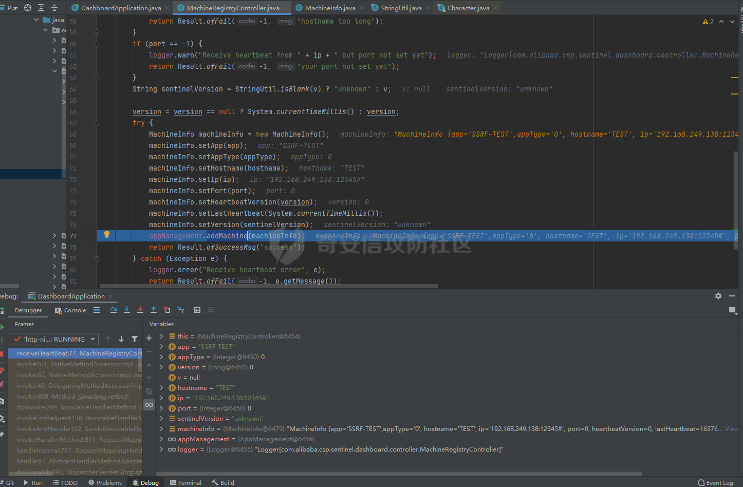Viewport: 743px width, 487px height.
Task: Click the threads layout icon beside Console
Action: tap(97, 310)
